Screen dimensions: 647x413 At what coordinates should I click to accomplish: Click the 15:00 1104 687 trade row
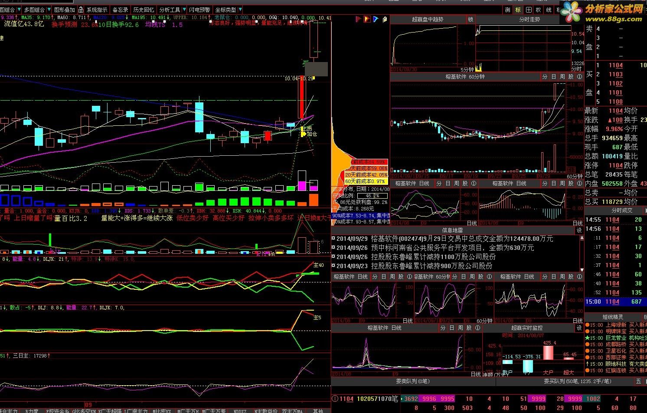616,302
